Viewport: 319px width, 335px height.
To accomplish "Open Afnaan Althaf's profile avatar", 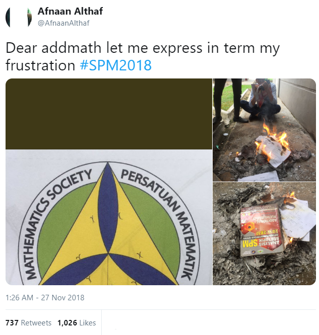I will 19,17.
